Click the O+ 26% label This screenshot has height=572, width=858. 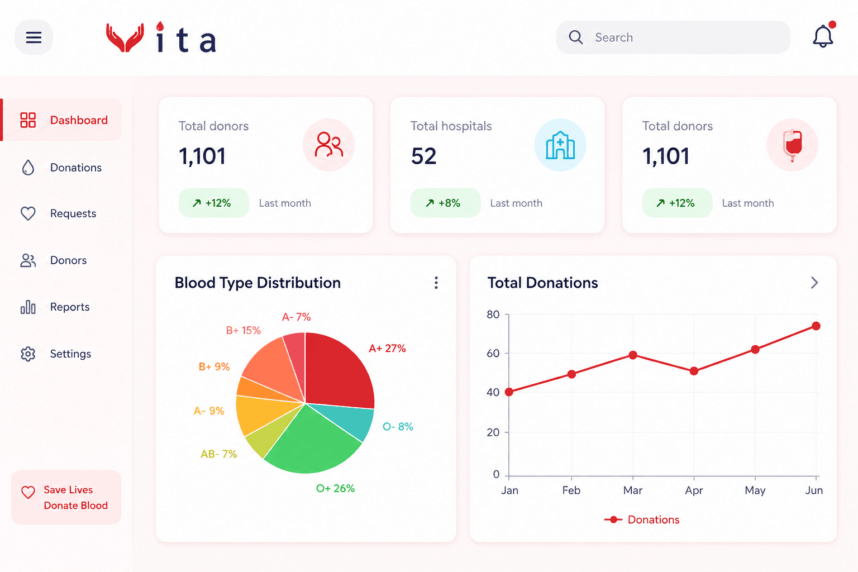(335, 488)
